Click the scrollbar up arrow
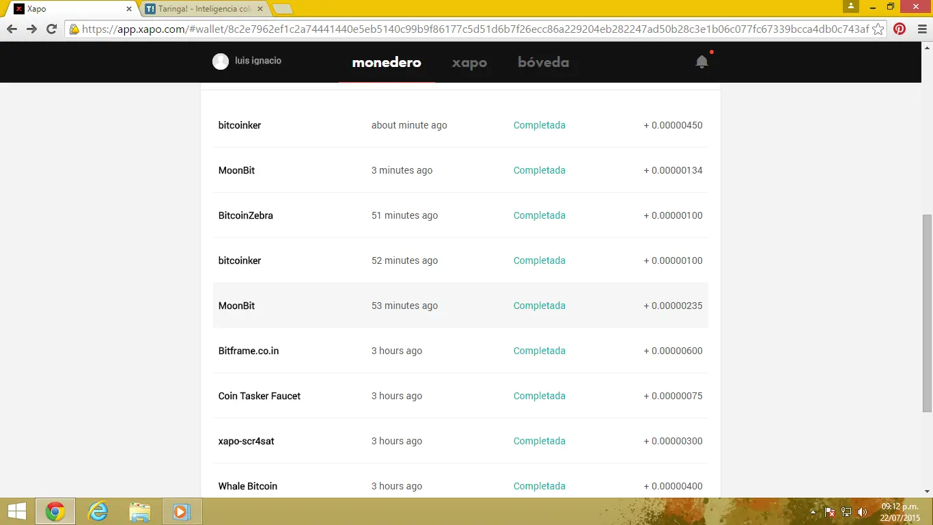Screen dimensions: 933x525 pyautogui.click(x=927, y=48)
